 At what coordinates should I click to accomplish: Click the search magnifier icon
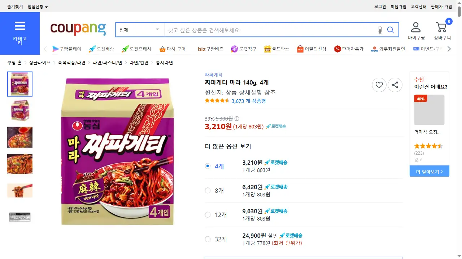[x=391, y=30]
